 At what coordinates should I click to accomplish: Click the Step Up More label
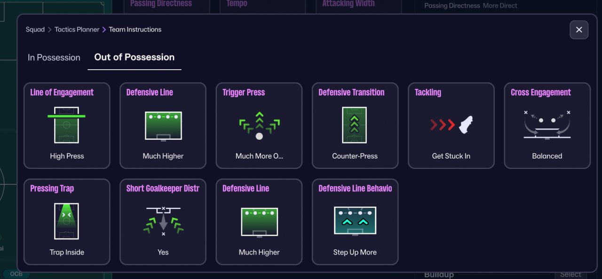pos(355,252)
